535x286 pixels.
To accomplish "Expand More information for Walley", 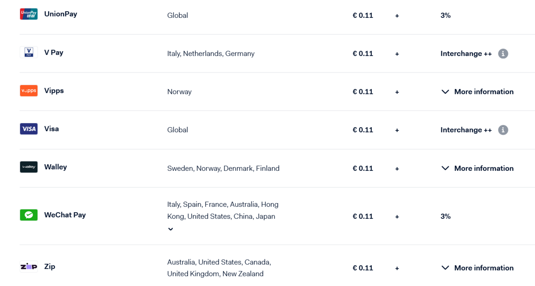I will [477, 168].
